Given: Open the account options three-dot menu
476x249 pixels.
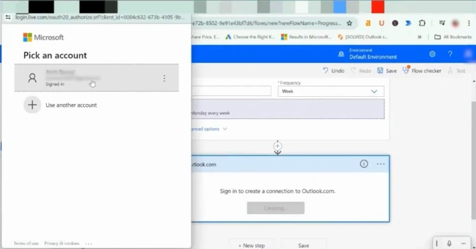Looking at the screenshot, I should (x=164, y=79).
